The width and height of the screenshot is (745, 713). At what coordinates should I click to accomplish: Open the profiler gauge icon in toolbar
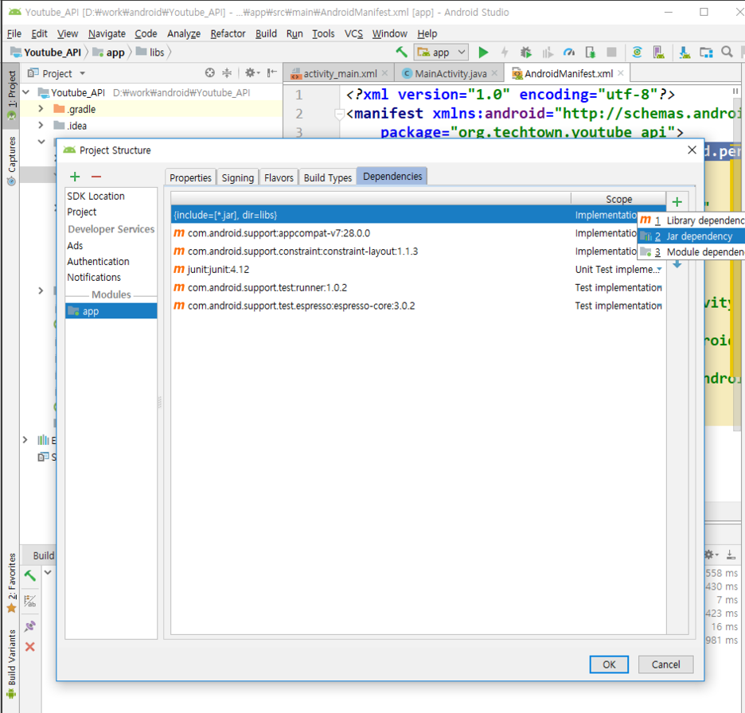[x=569, y=53]
